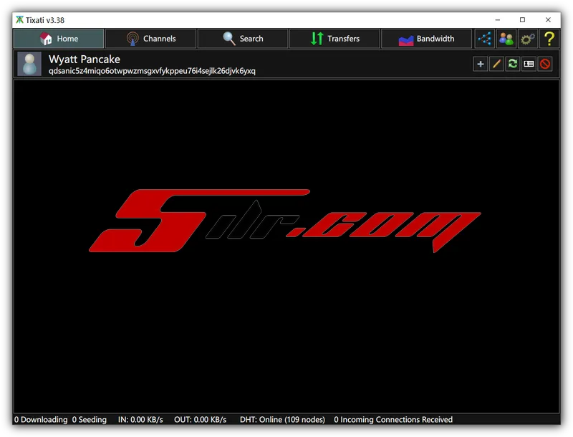Open the Help question mark

pos(549,39)
